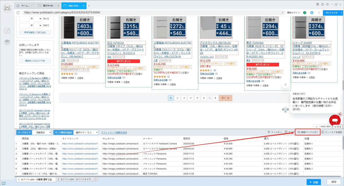Click star rating of Mitsubishi MR-N40K-T

[x=67, y=73]
